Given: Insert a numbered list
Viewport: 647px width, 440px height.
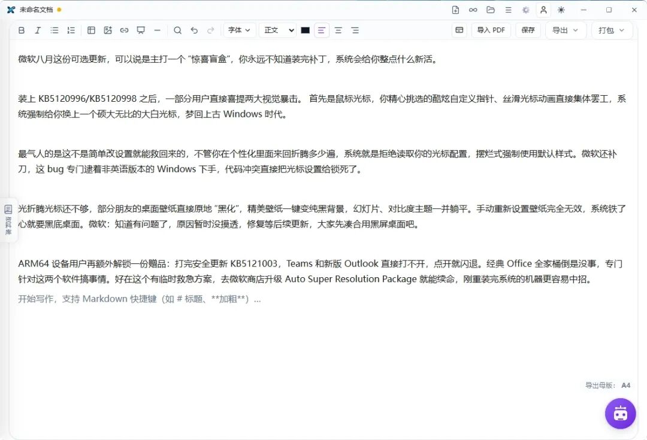Looking at the screenshot, I should tap(71, 30).
